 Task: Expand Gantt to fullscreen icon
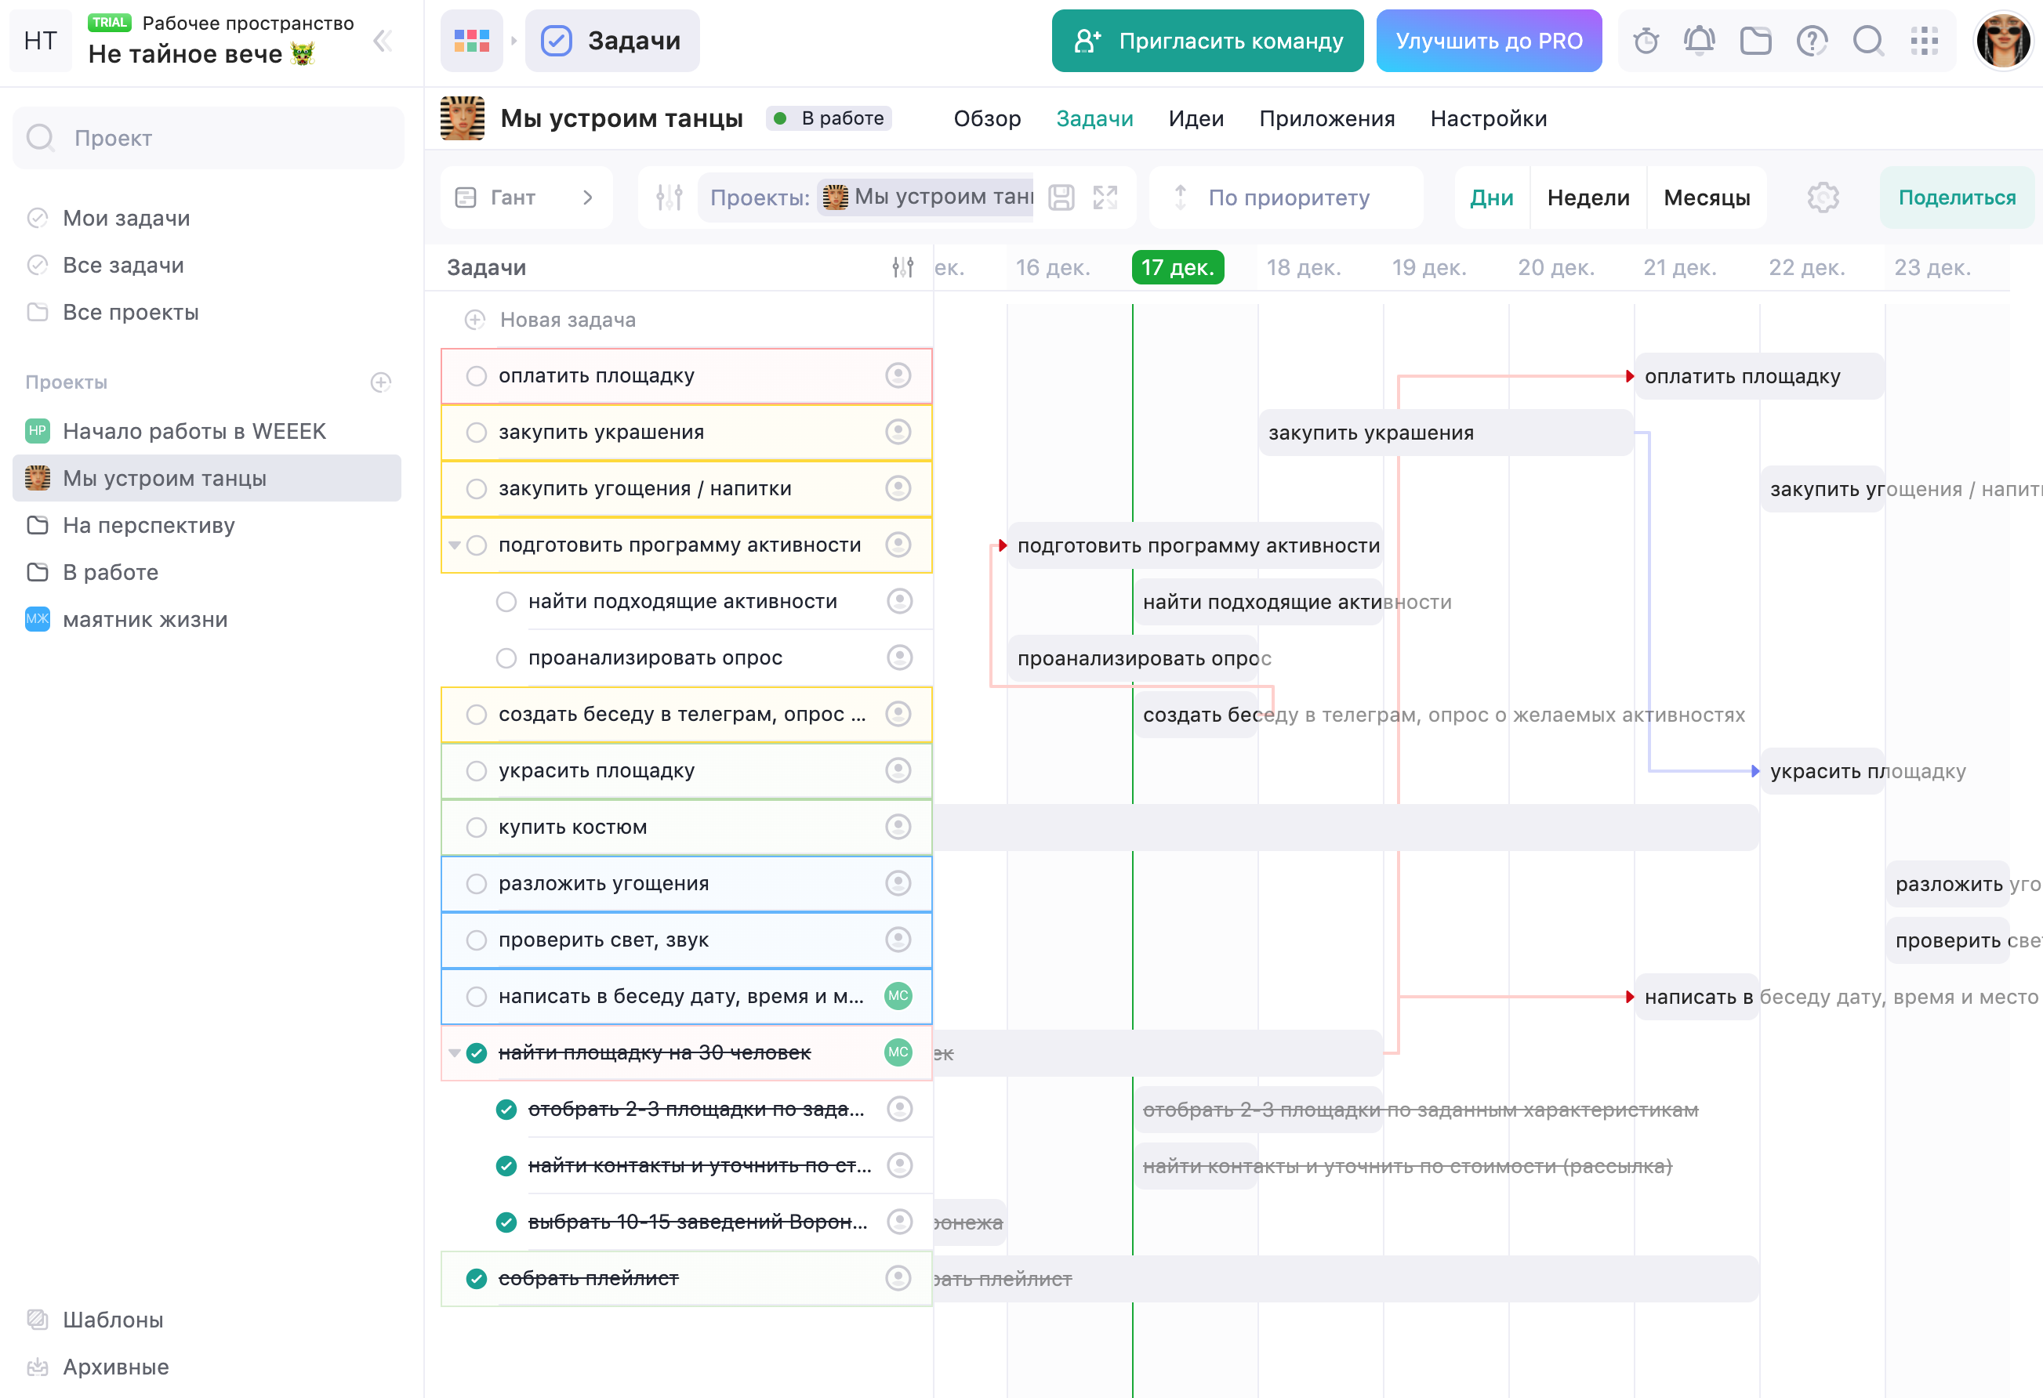coord(1105,197)
